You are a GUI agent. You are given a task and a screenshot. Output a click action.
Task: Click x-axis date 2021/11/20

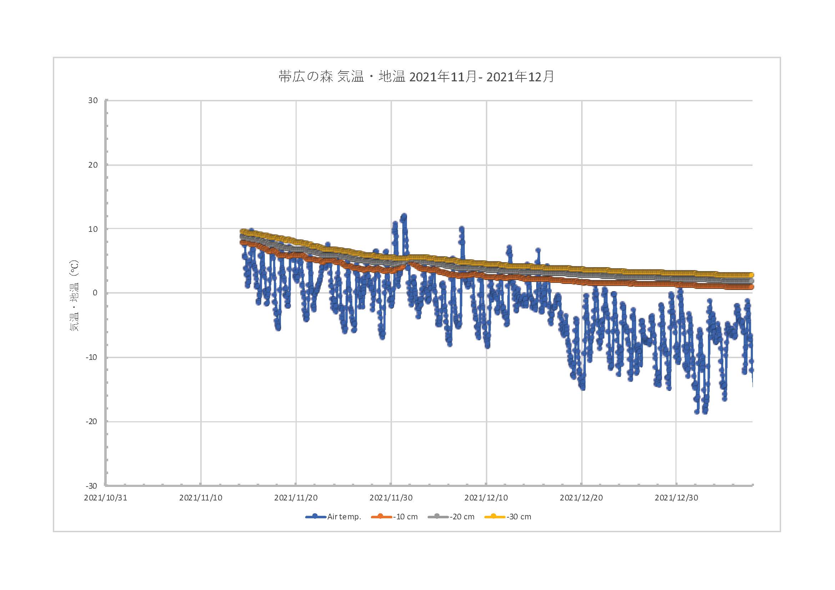(296, 498)
